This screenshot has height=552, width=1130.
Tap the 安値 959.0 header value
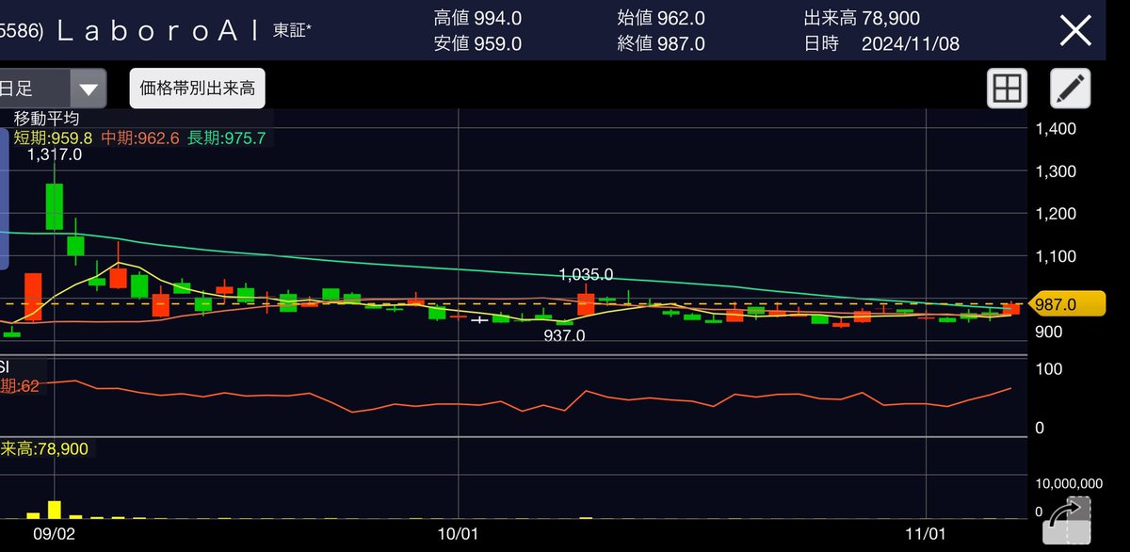478,43
